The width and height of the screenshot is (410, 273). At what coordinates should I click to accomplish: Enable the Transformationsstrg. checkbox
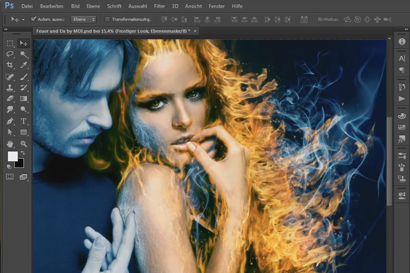[107, 19]
